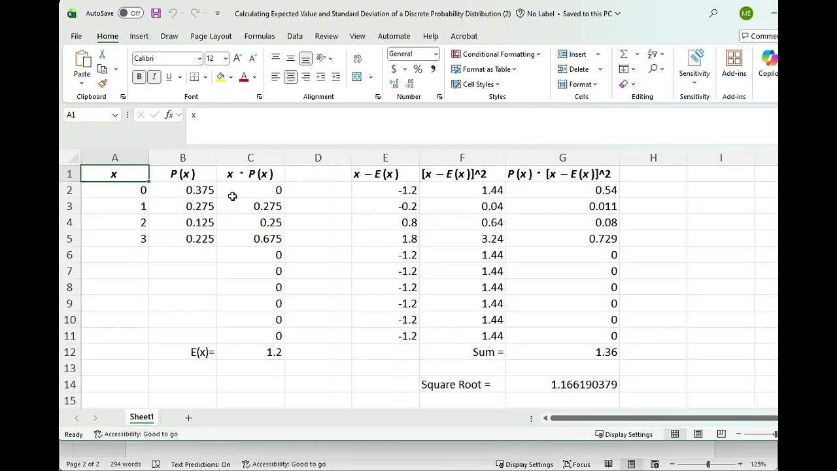Save the workbook with the floppy icon
The height and width of the screenshot is (471, 837).
[156, 13]
